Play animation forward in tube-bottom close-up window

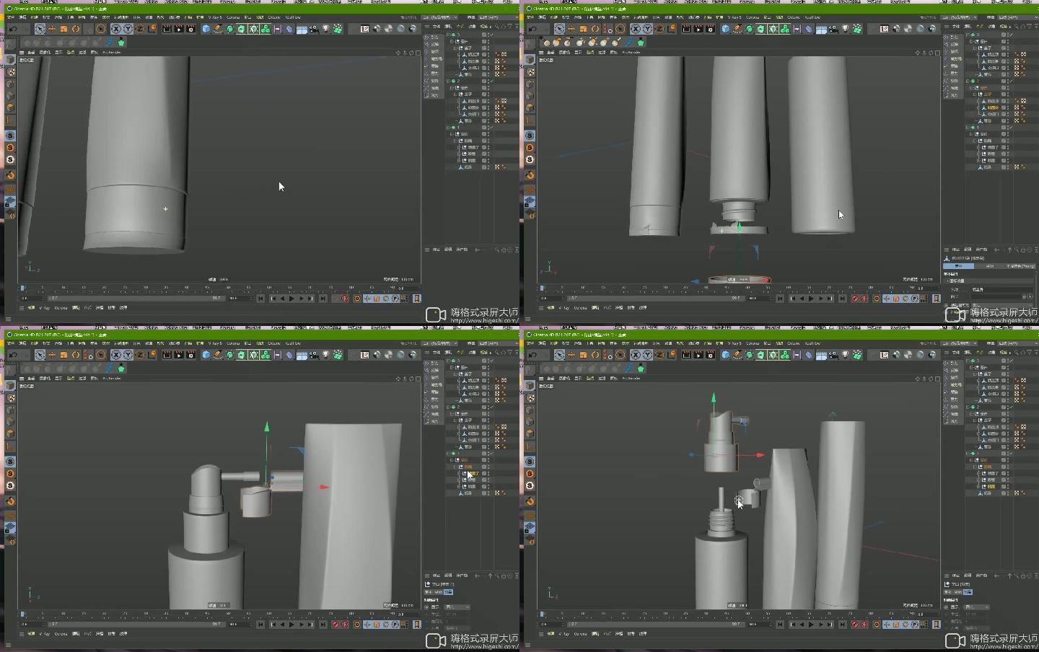(x=291, y=299)
